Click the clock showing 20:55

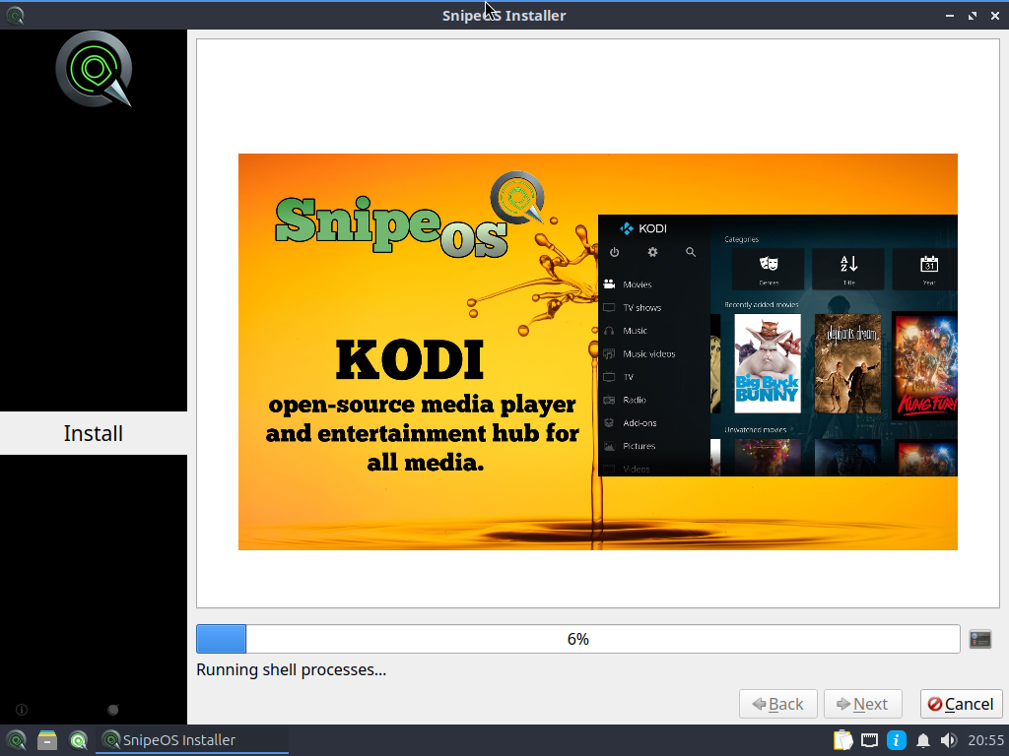pyautogui.click(x=985, y=740)
